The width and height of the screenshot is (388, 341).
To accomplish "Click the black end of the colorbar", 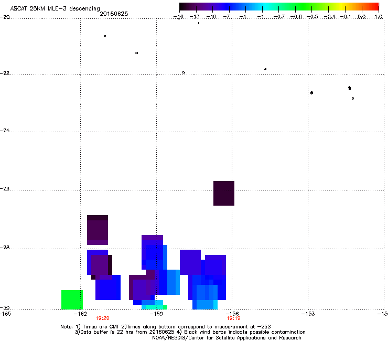I will 184,7.
